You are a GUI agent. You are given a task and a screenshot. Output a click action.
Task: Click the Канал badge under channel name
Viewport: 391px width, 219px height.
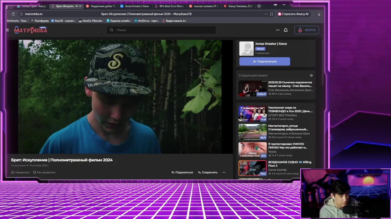tap(260, 49)
